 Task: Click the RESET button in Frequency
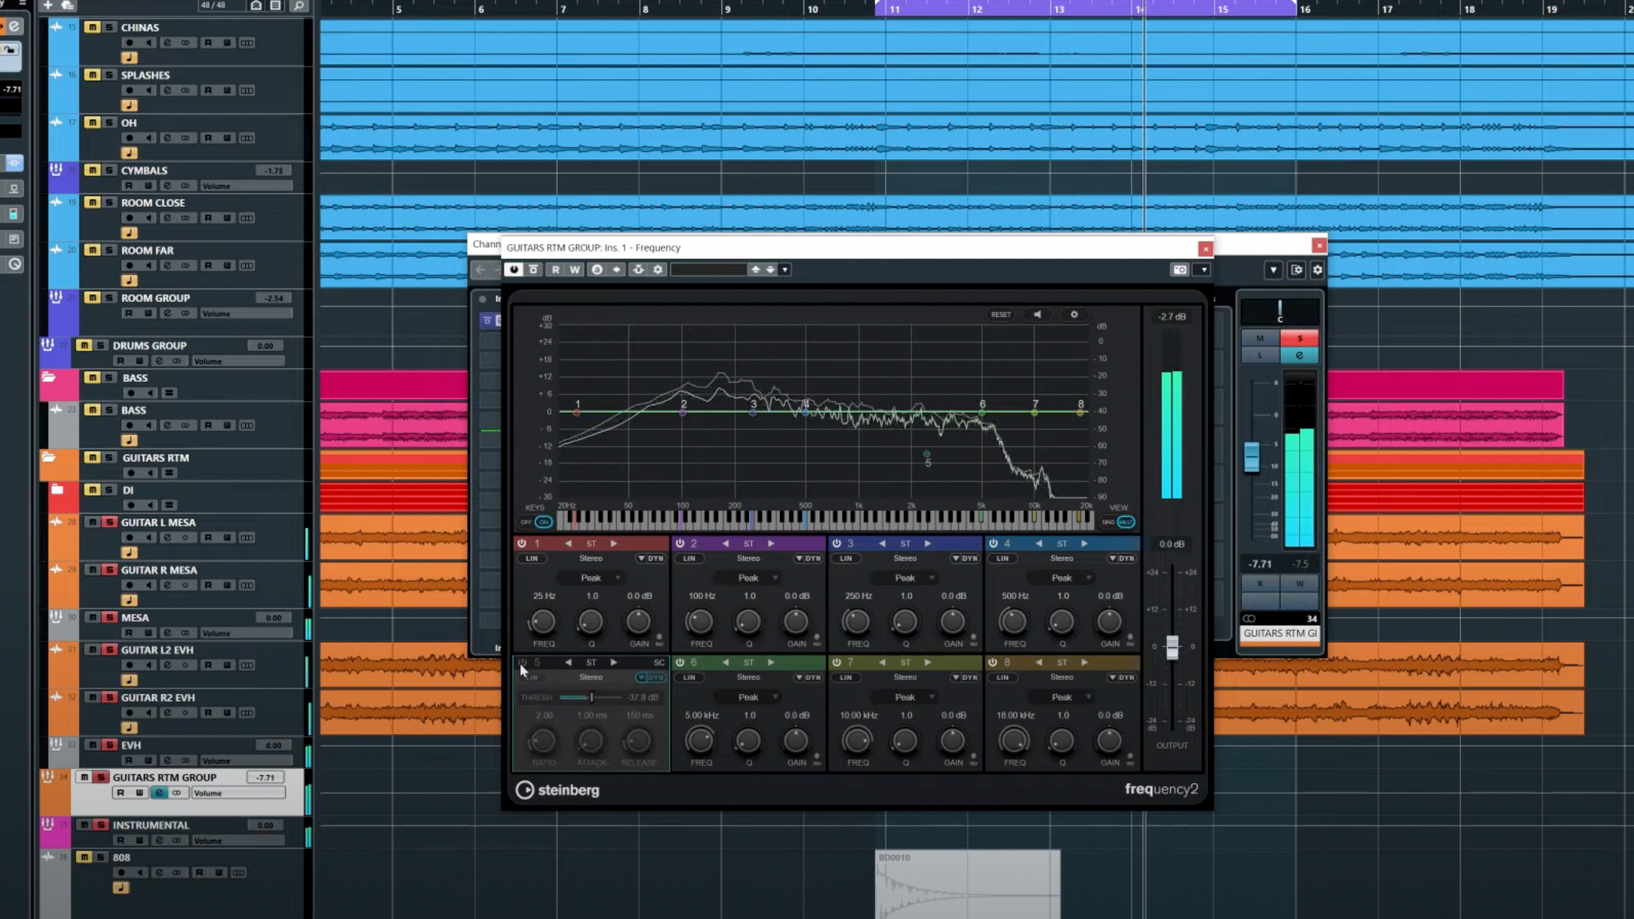pyautogui.click(x=1000, y=314)
